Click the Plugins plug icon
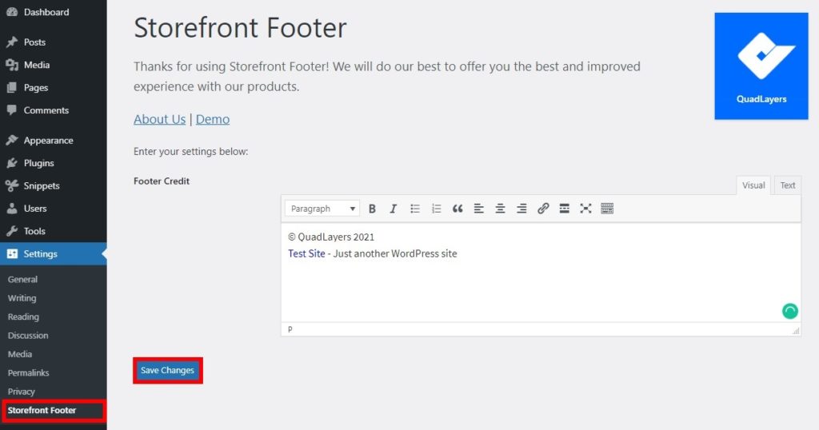 click(x=11, y=163)
